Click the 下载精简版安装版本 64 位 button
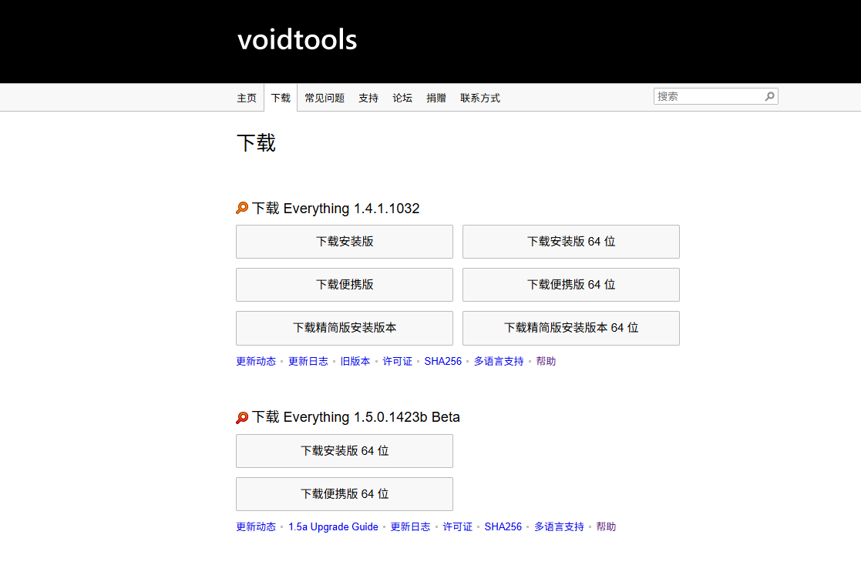Image resolution: width=861 pixels, height=568 pixels. point(571,328)
